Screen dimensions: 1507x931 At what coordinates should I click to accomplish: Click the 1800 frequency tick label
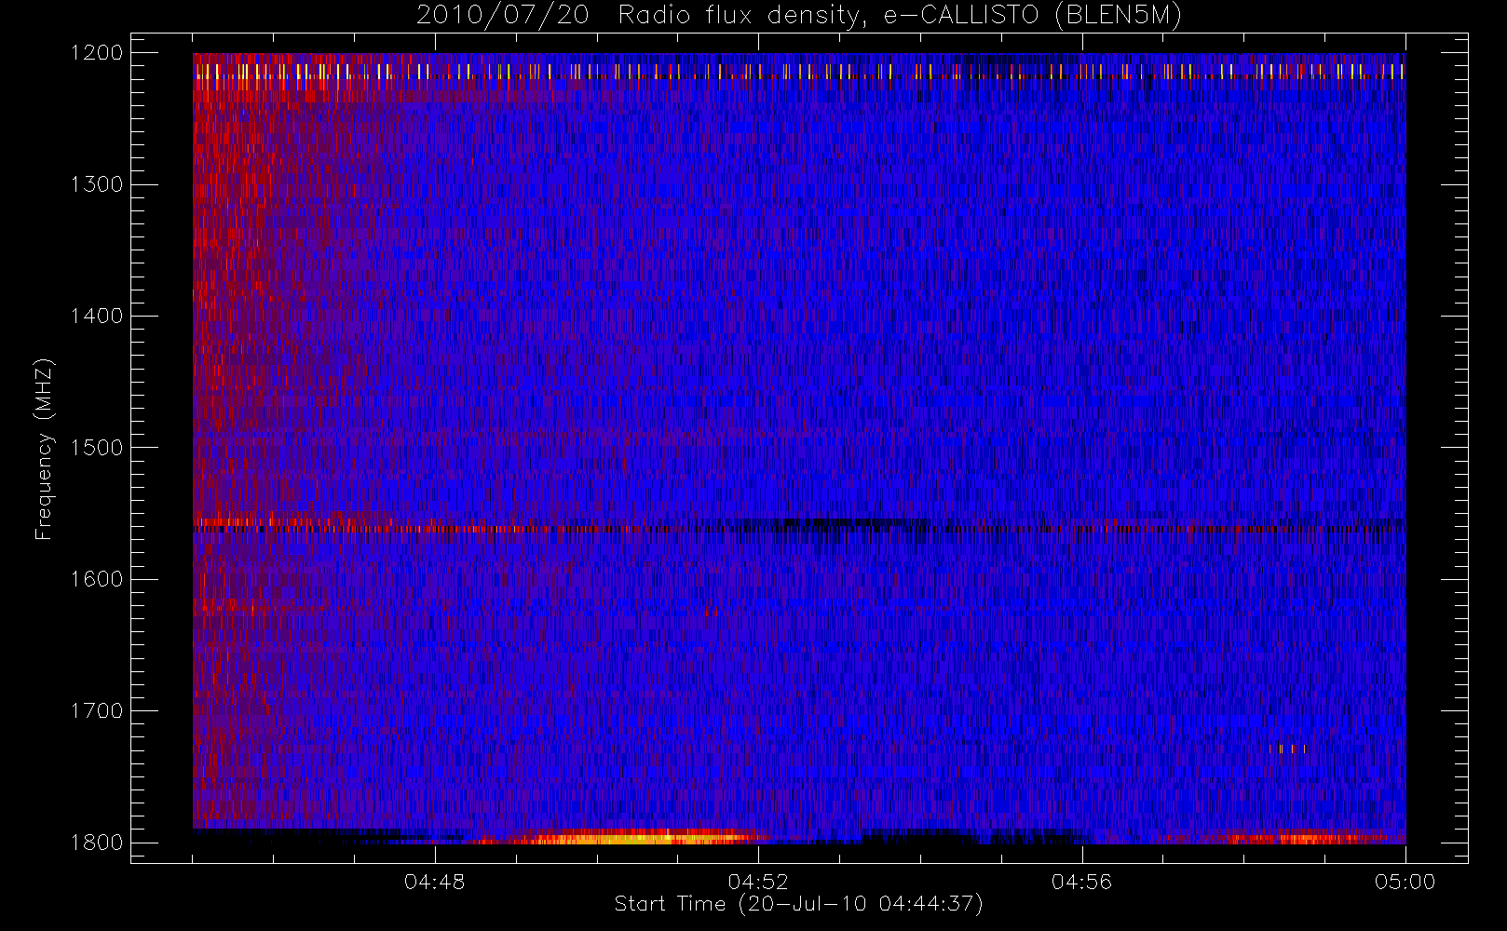(x=97, y=843)
